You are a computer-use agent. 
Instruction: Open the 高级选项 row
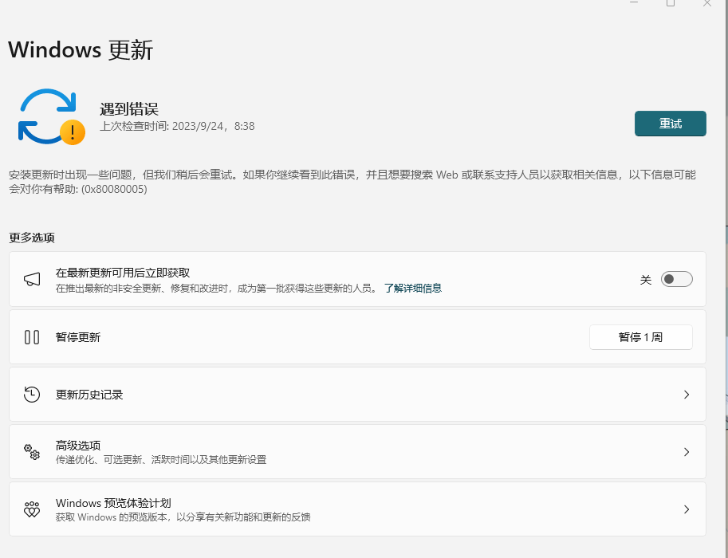[x=357, y=452]
